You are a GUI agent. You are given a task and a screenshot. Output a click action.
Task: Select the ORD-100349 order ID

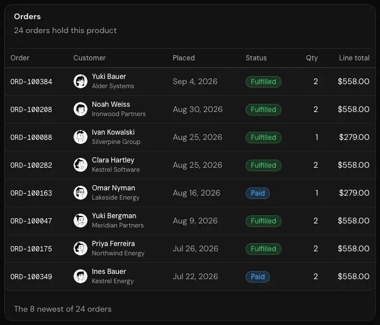coord(31,277)
